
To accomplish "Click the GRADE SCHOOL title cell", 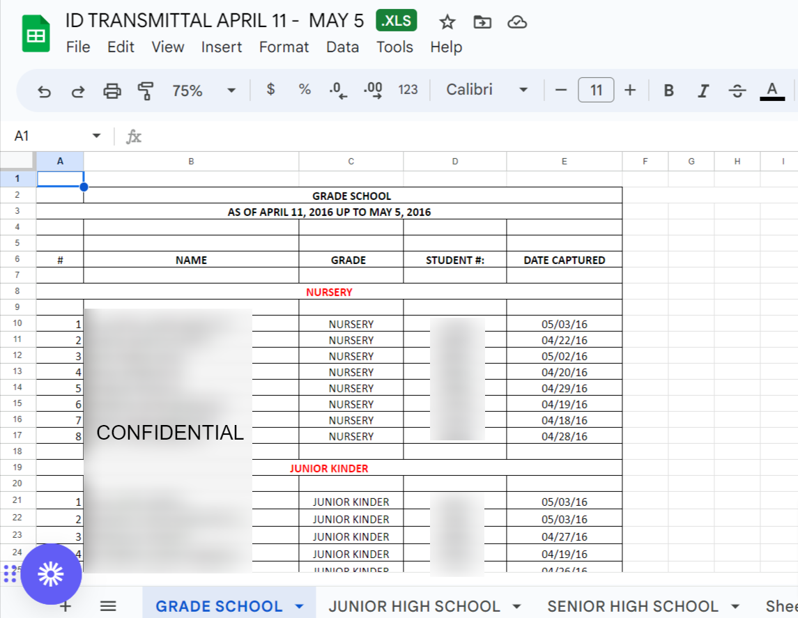I will coord(352,196).
